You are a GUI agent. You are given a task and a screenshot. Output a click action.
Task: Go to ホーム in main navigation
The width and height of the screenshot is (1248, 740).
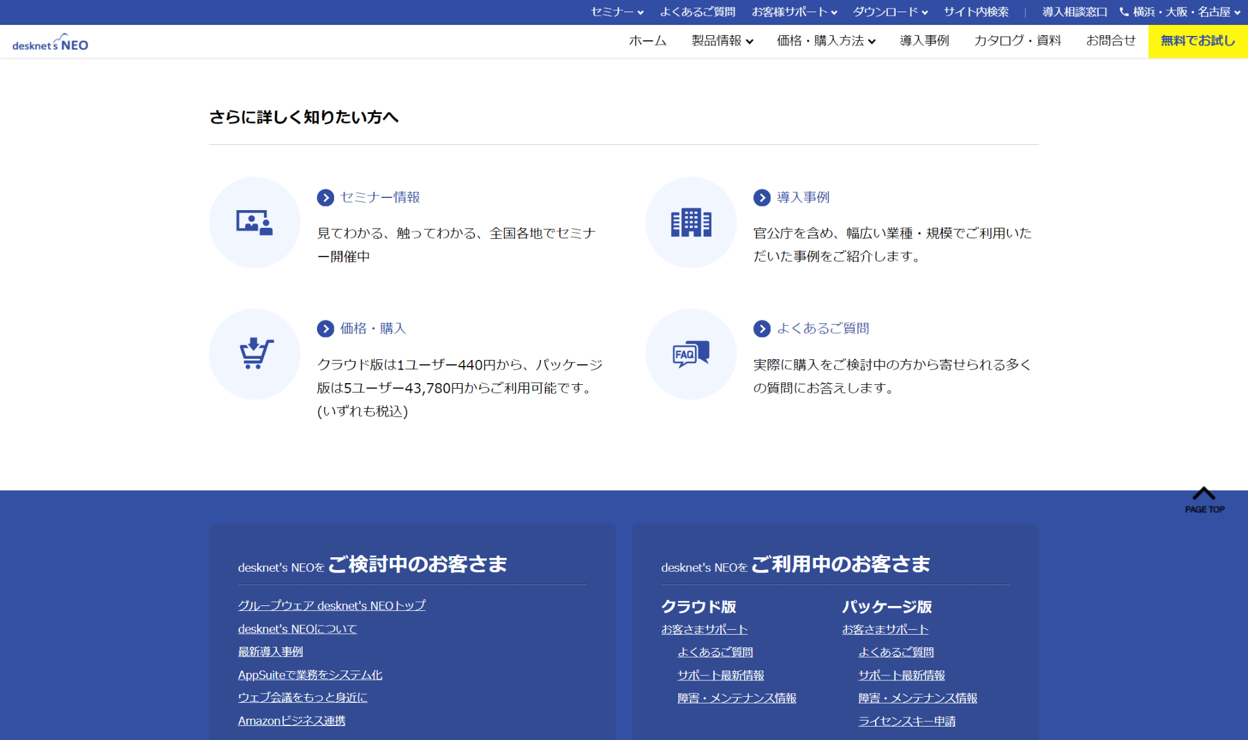648,41
